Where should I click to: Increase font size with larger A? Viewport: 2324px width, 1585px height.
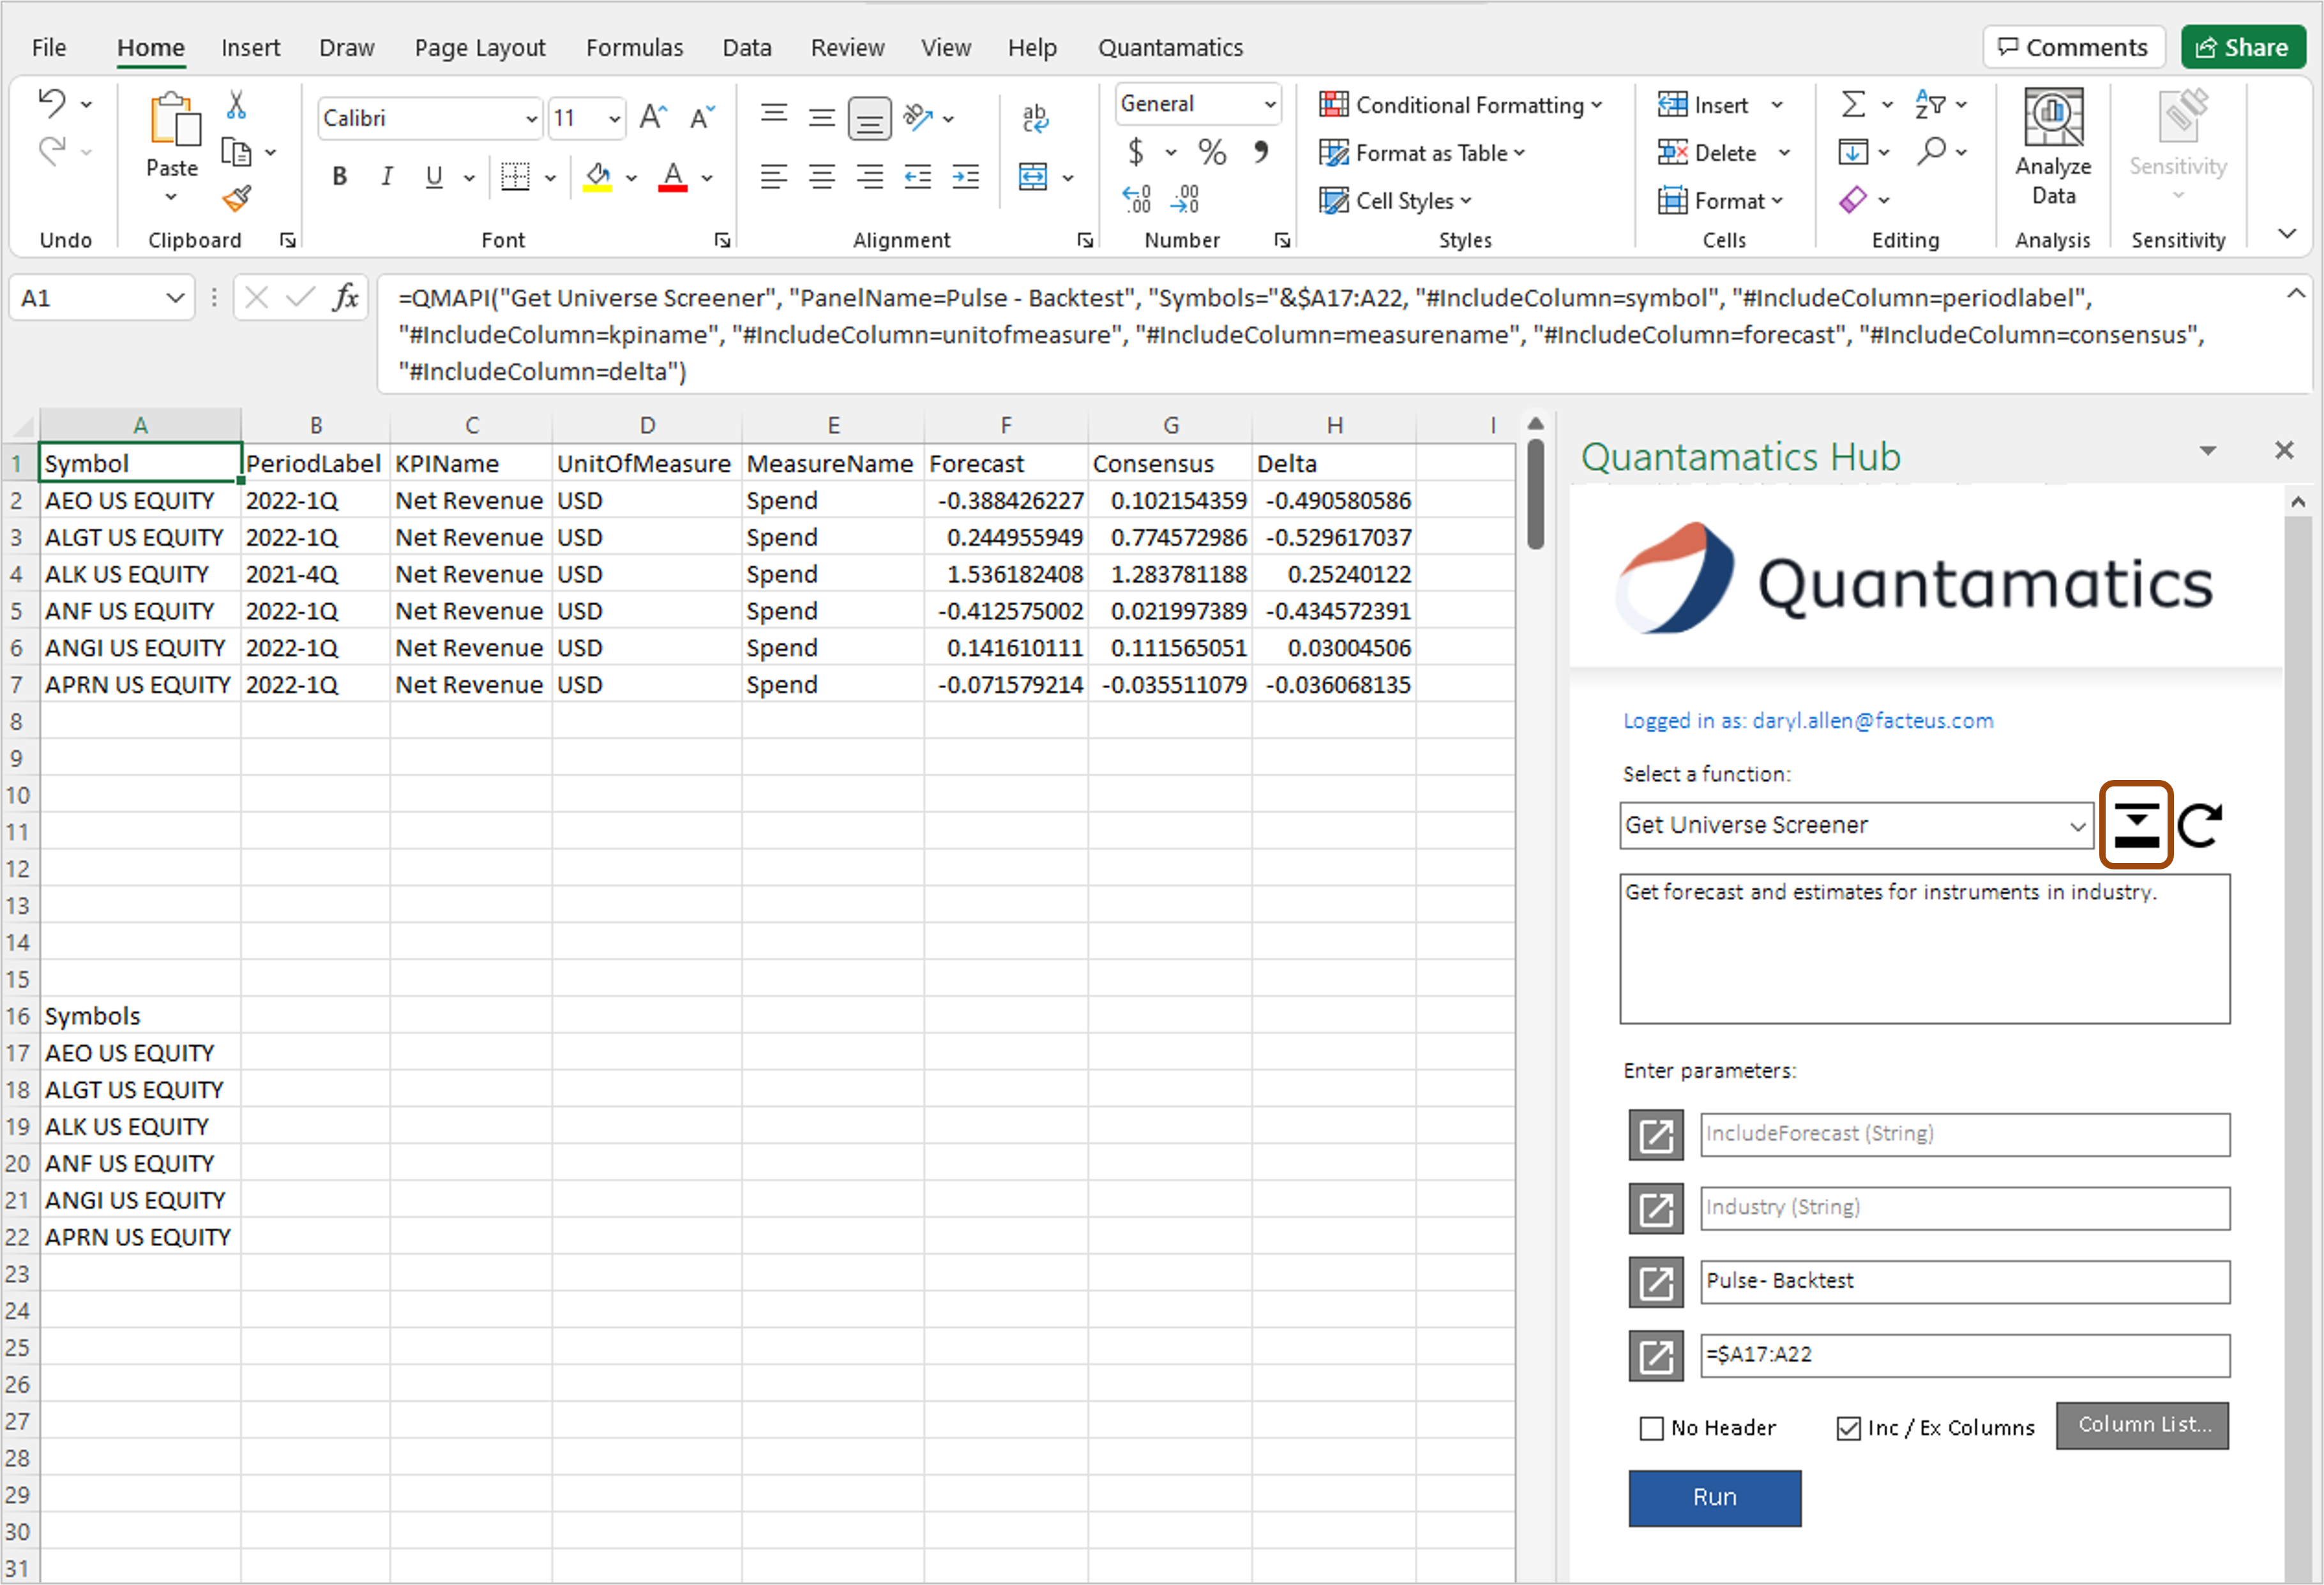point(653,118)
